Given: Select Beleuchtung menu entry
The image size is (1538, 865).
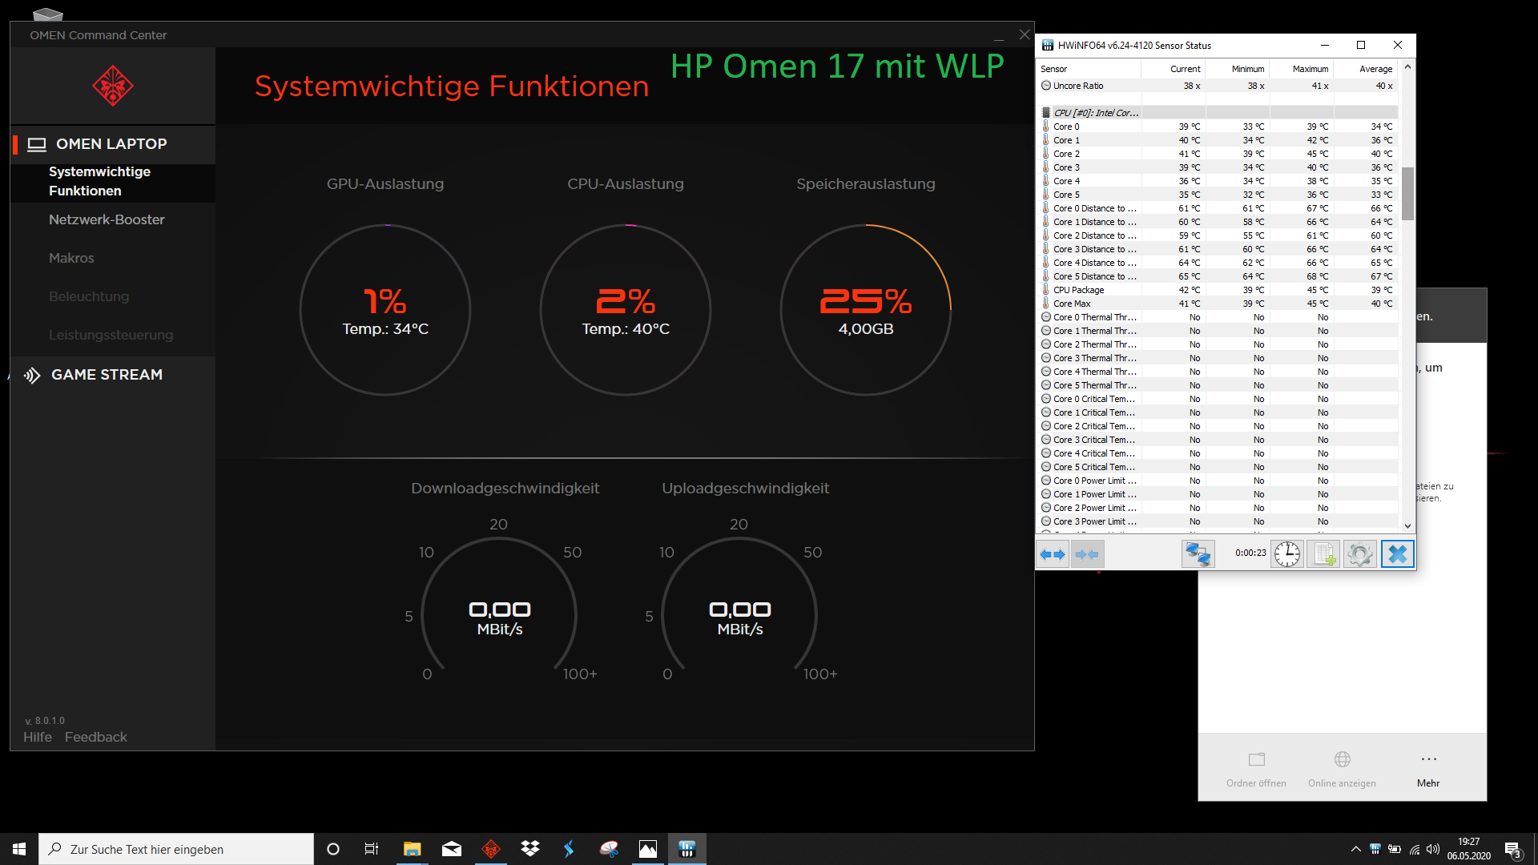Looking at the screenshot, I should click(x=89, y=296).
